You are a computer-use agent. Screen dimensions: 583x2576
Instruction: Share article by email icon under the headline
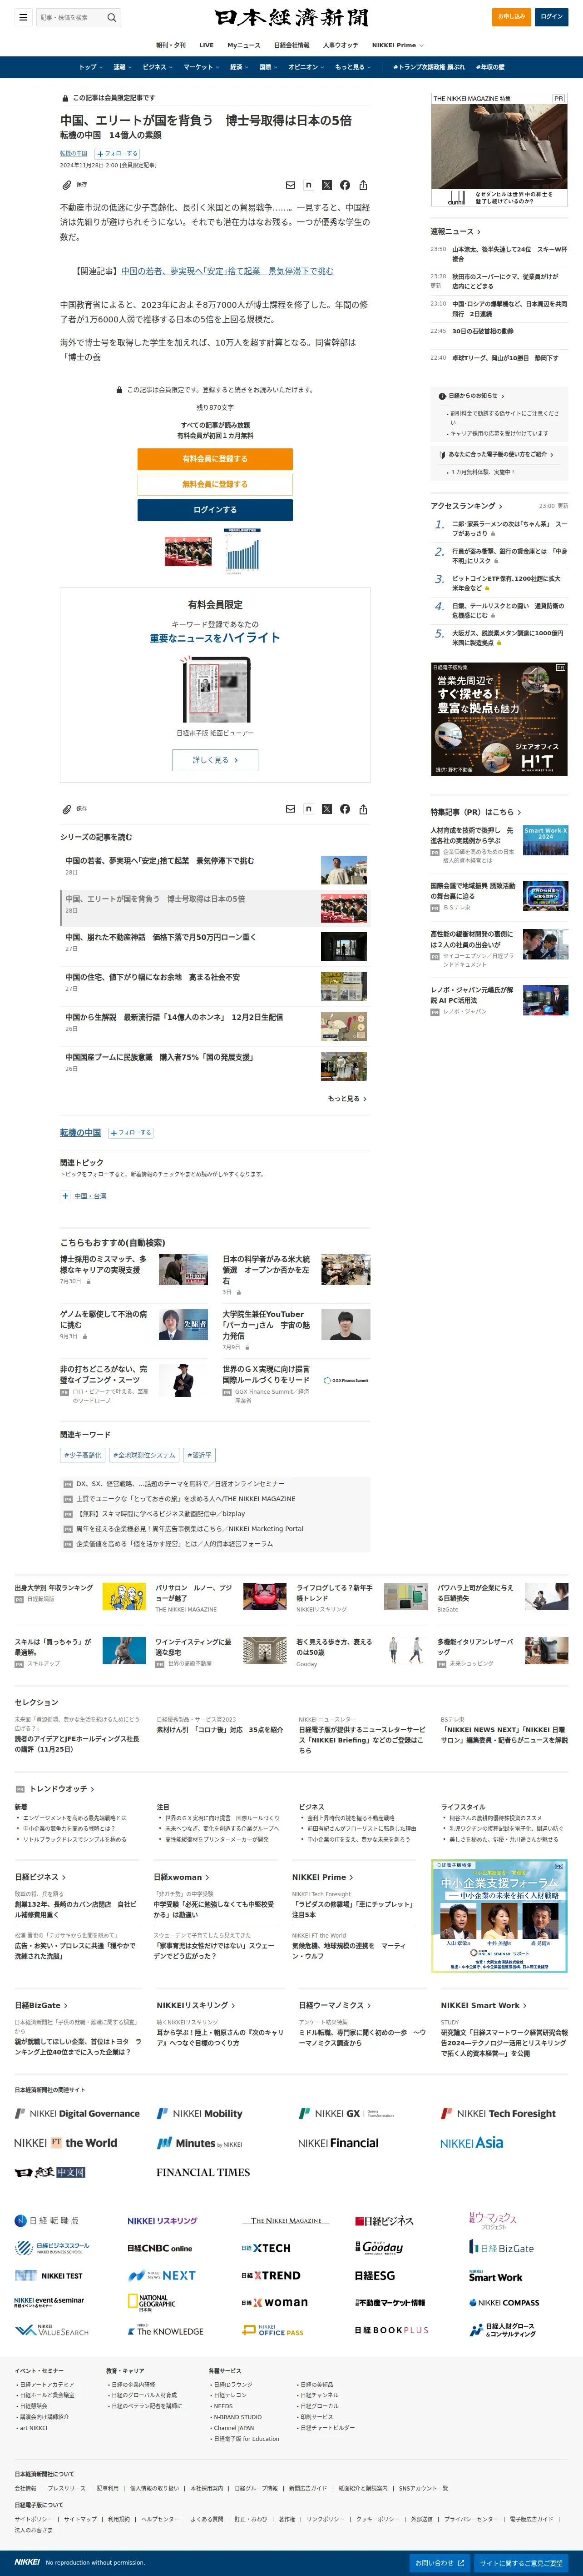(x=291, y=185)
